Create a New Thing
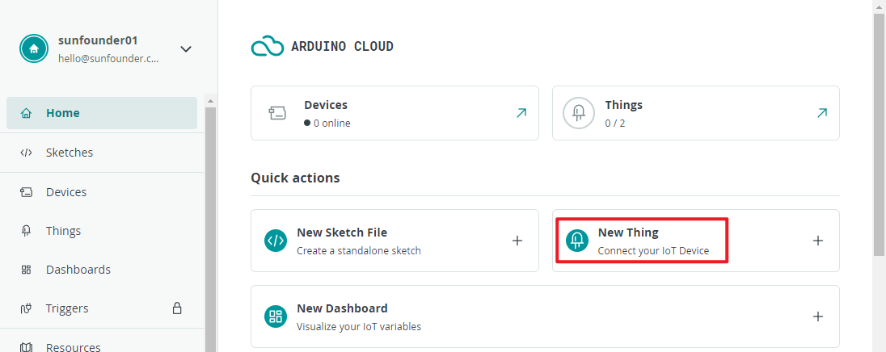 click(695, 241)
